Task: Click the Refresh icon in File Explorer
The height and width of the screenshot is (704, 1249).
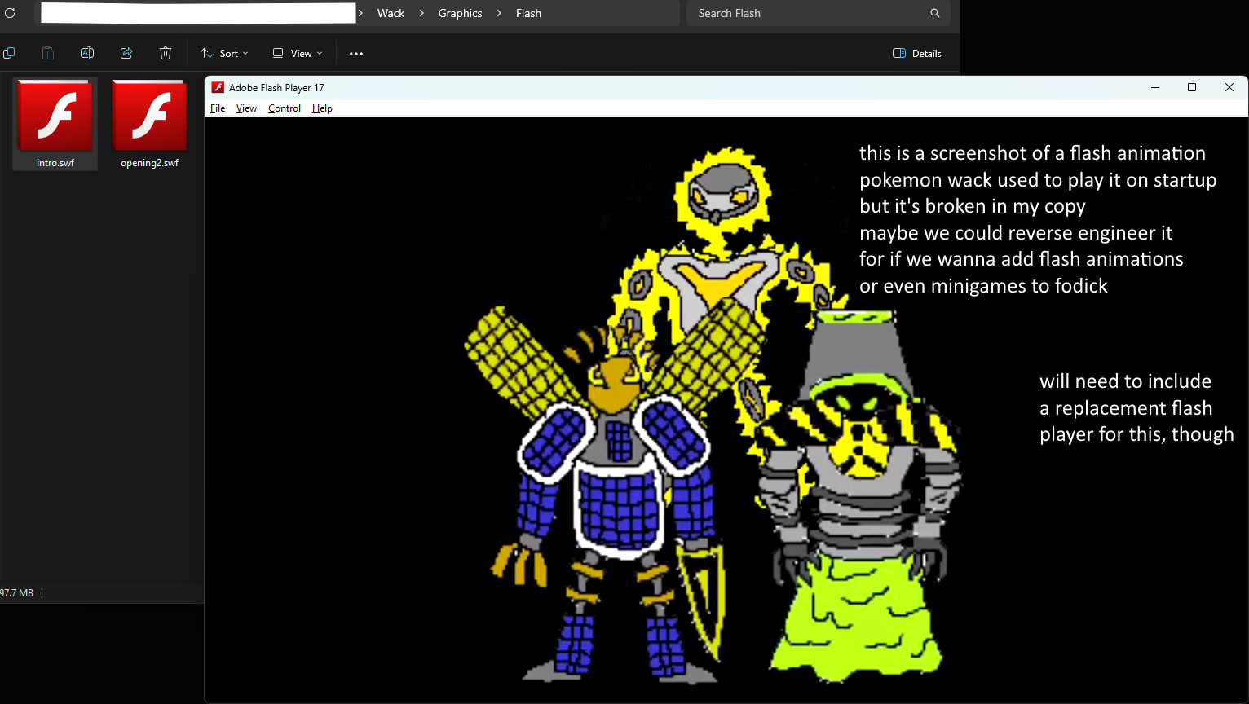Action: tap(10, 13)
